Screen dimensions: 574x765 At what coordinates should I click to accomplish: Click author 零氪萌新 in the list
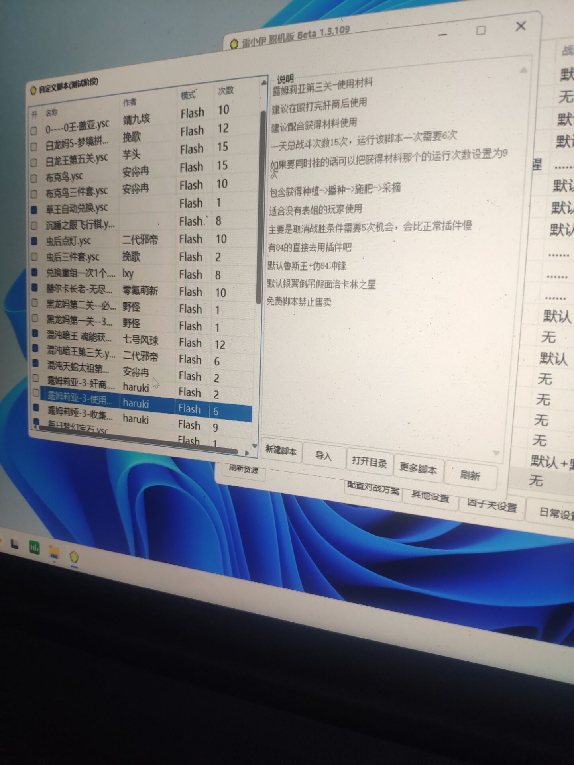point(140,290)
